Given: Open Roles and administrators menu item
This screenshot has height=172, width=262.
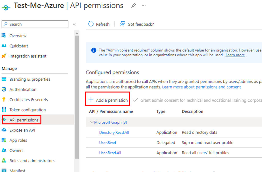Looking at the screenshot, I should [x=32, y=161].
